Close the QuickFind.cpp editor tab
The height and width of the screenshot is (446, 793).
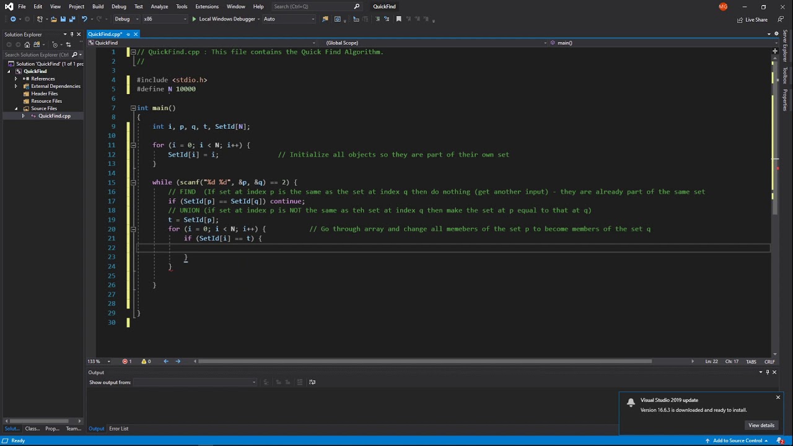pyautogui.click(x=136, y=34)
